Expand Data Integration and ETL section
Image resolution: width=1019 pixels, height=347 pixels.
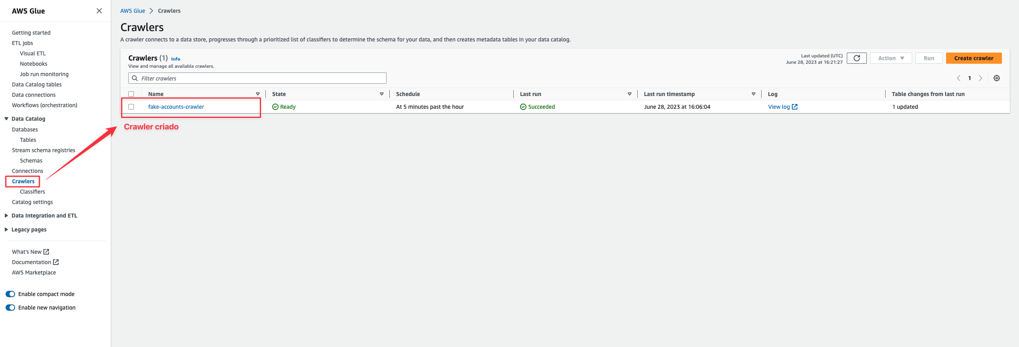click(x=6, y=216)
